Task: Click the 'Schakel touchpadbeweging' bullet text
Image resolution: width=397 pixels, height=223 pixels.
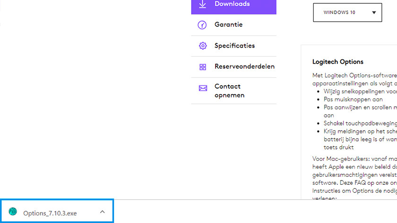Action: [359, 123]
